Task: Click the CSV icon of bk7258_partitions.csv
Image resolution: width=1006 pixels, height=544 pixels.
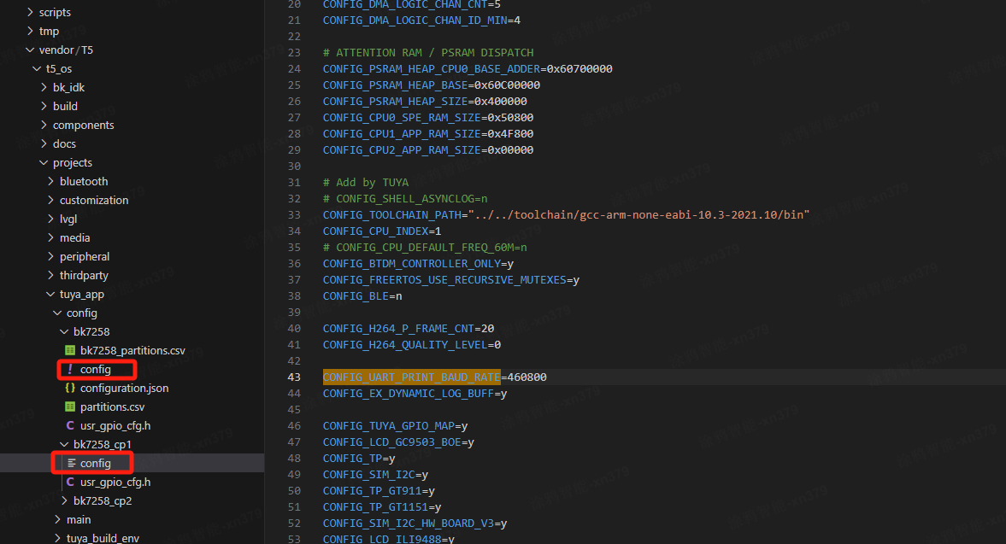Action: 70,351
